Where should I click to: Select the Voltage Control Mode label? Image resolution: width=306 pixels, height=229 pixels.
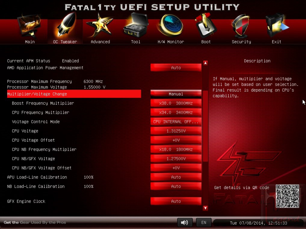click(x=36, y=122)
